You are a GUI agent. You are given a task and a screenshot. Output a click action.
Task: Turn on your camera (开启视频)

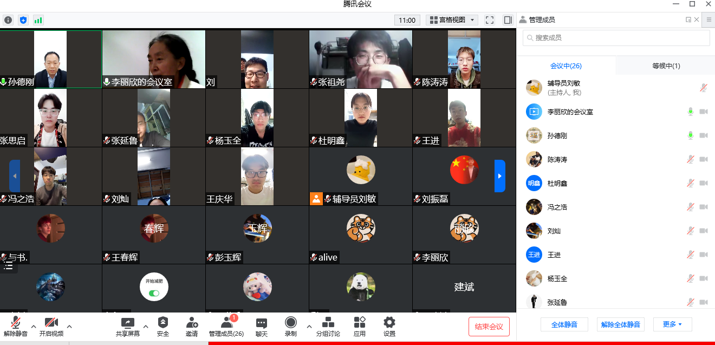point(51,327)
